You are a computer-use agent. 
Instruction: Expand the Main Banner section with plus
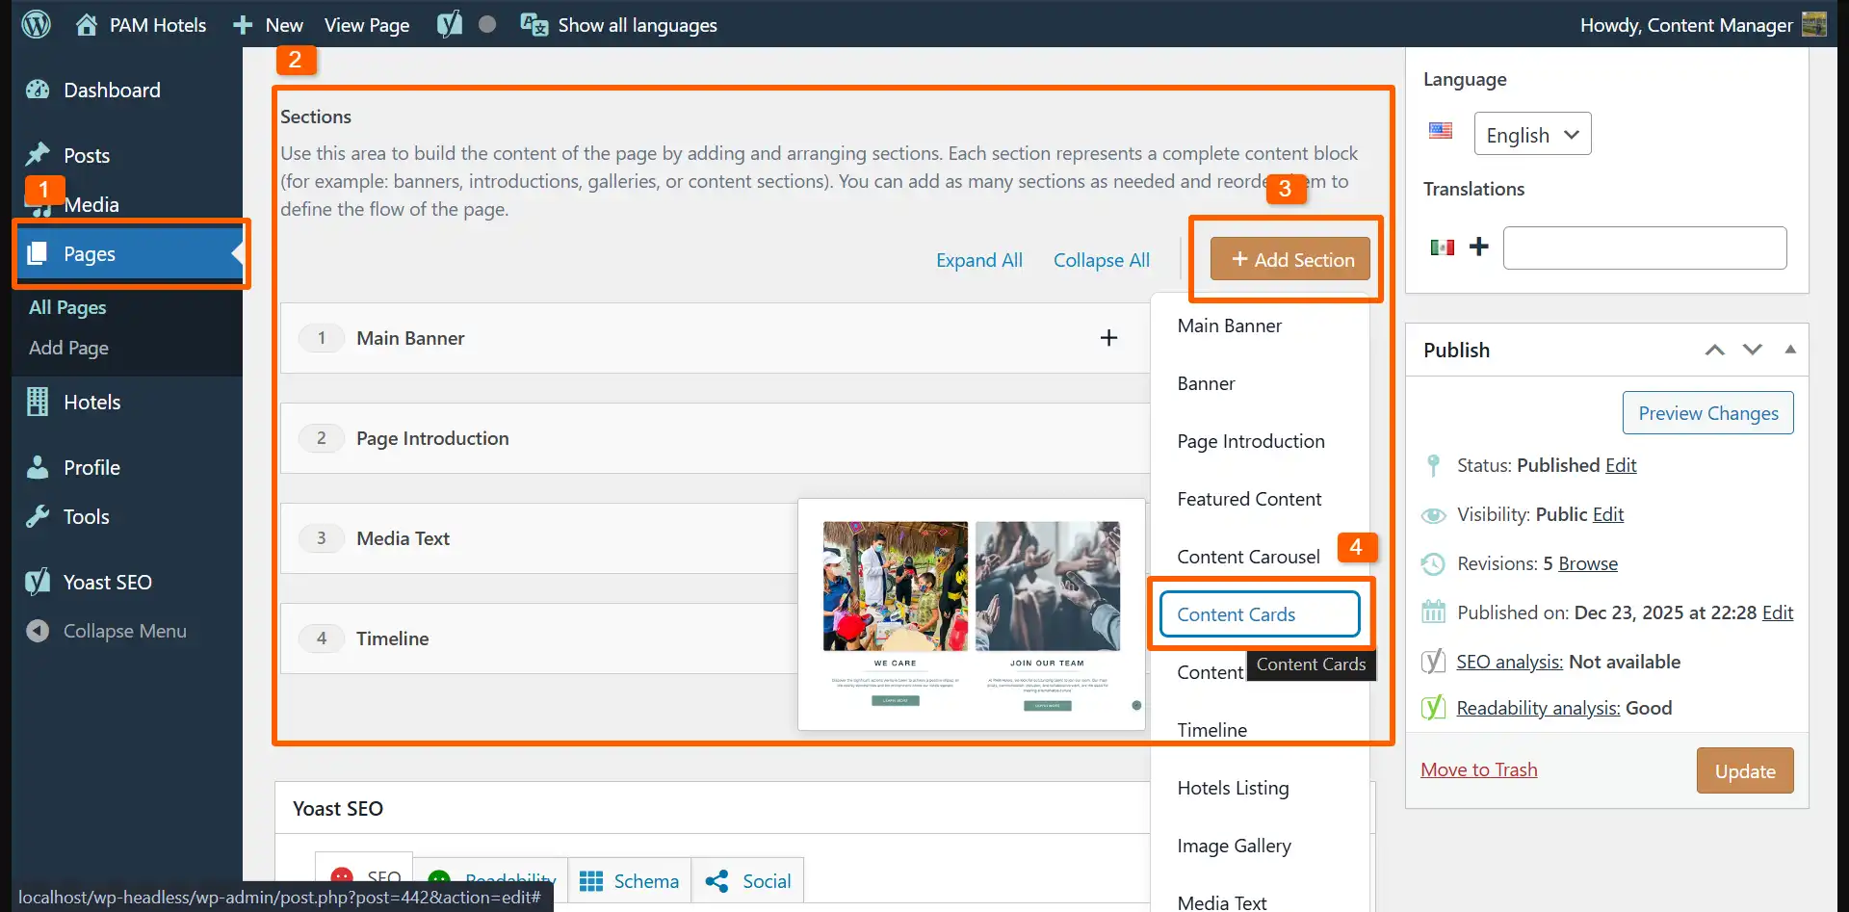[x=1109, y=337]
